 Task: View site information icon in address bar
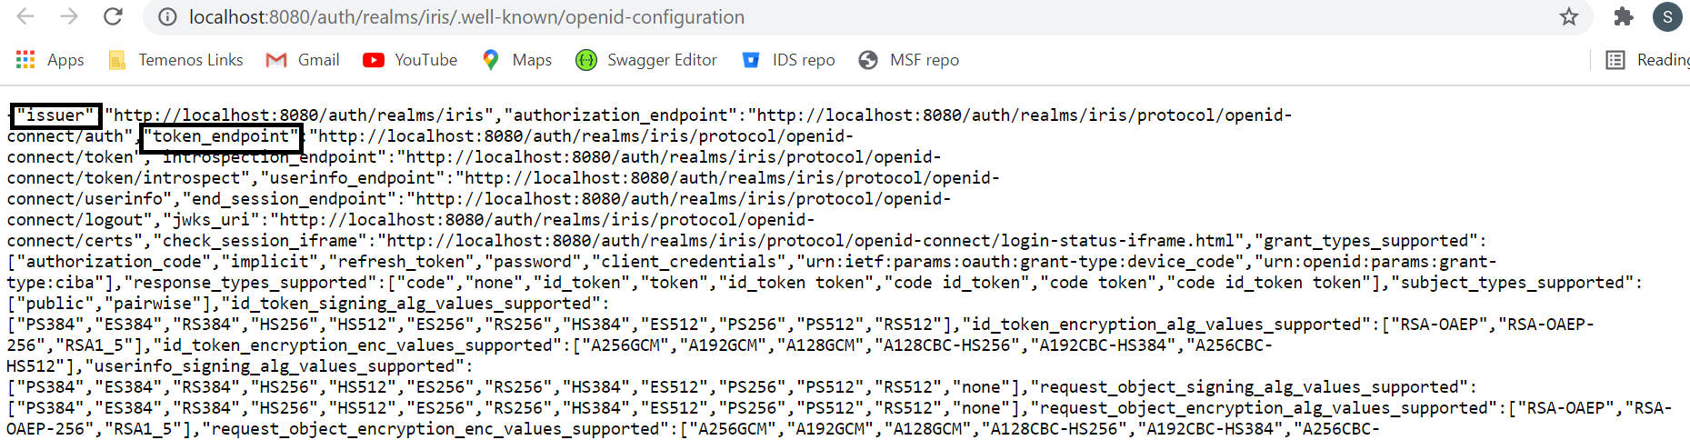pyautogui.click(x=167, y=17)
